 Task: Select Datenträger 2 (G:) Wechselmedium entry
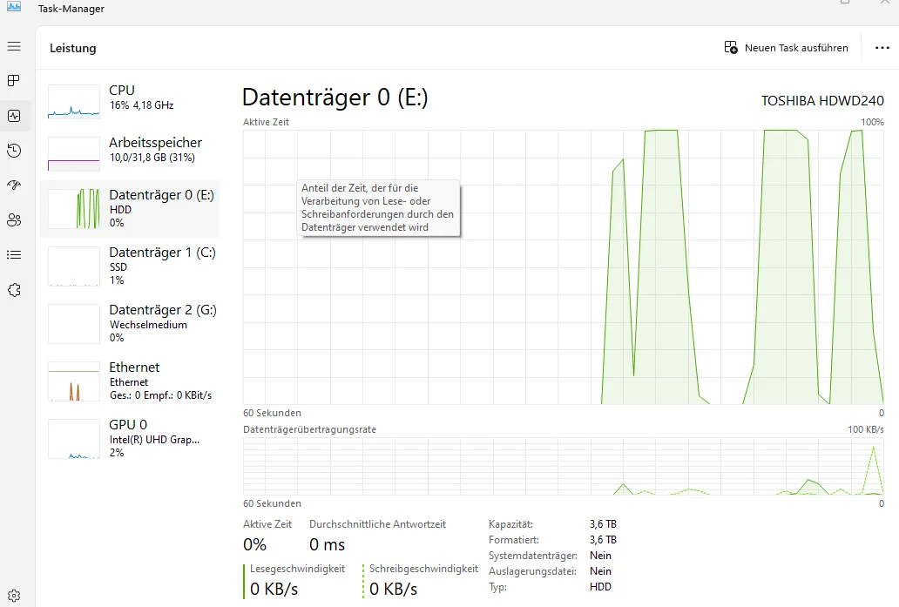pyautogui.click(x=130, y=323)
